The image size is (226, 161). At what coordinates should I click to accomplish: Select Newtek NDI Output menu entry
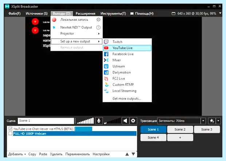pyautogui.click(x=77, y=27)
